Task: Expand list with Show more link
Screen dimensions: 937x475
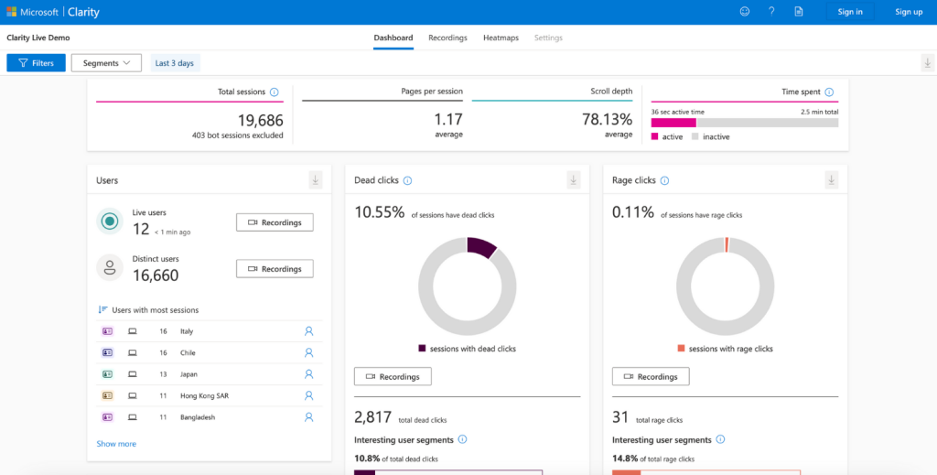Action: 116,444
